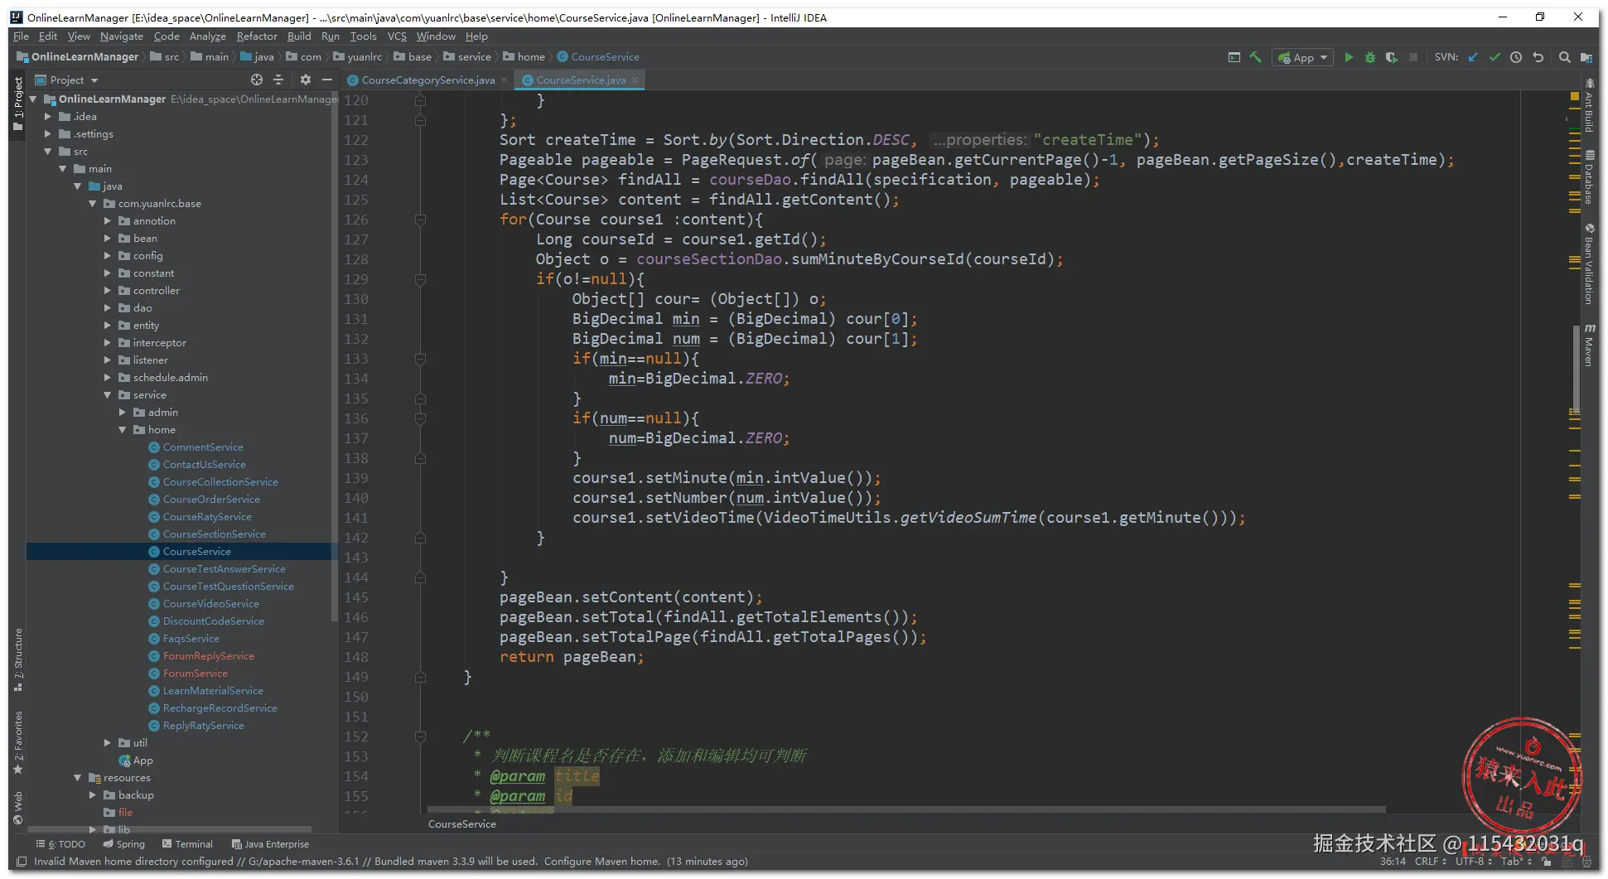The image size is (1608, 879).
Task: Expand the admin package under service
Action: [x=123, y=413]
